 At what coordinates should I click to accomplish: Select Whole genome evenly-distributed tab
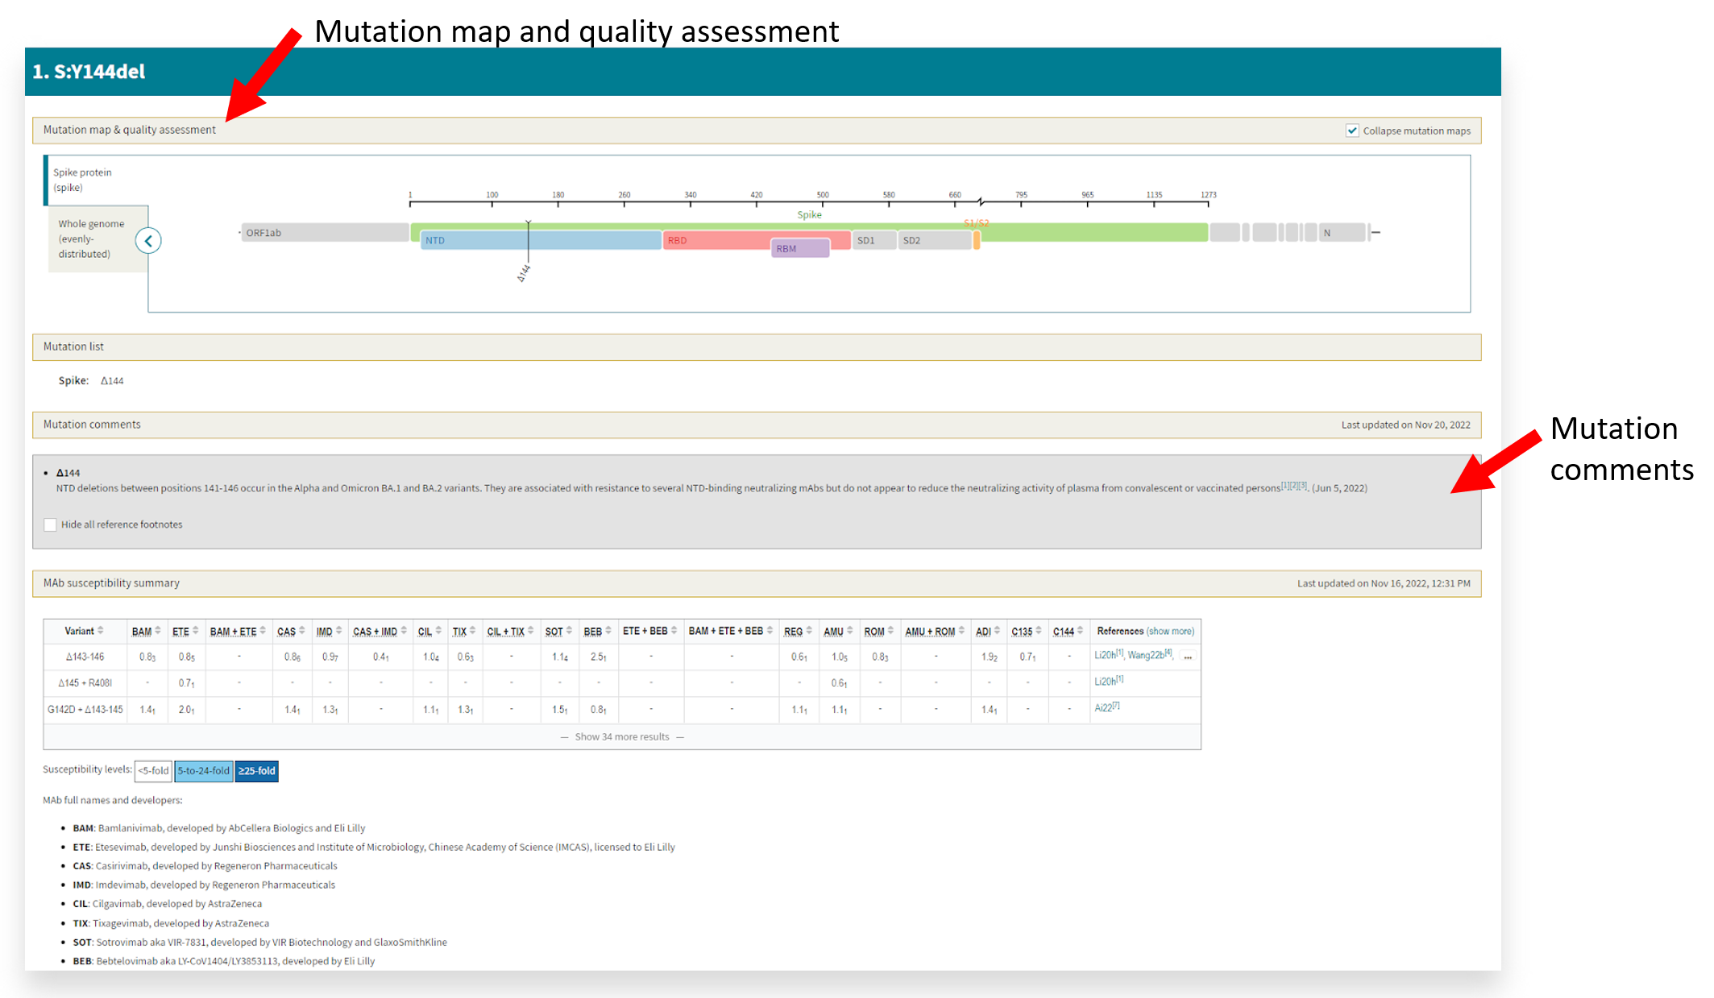[90, 238]
